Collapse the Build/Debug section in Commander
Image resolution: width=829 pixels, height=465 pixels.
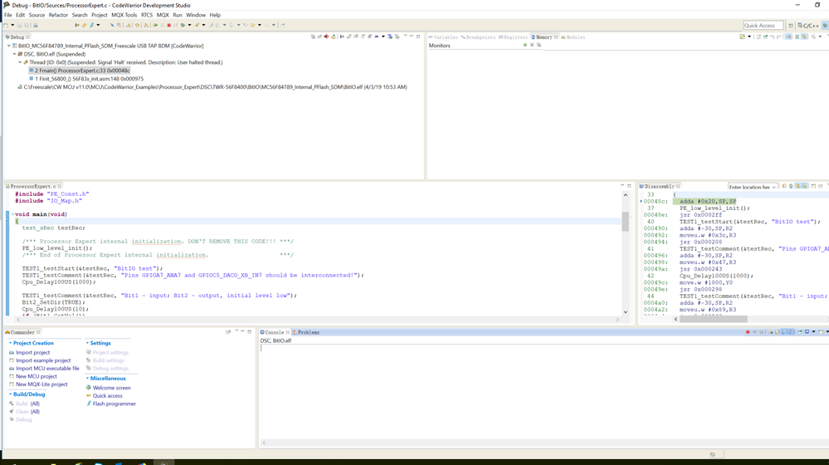[10, 394]
